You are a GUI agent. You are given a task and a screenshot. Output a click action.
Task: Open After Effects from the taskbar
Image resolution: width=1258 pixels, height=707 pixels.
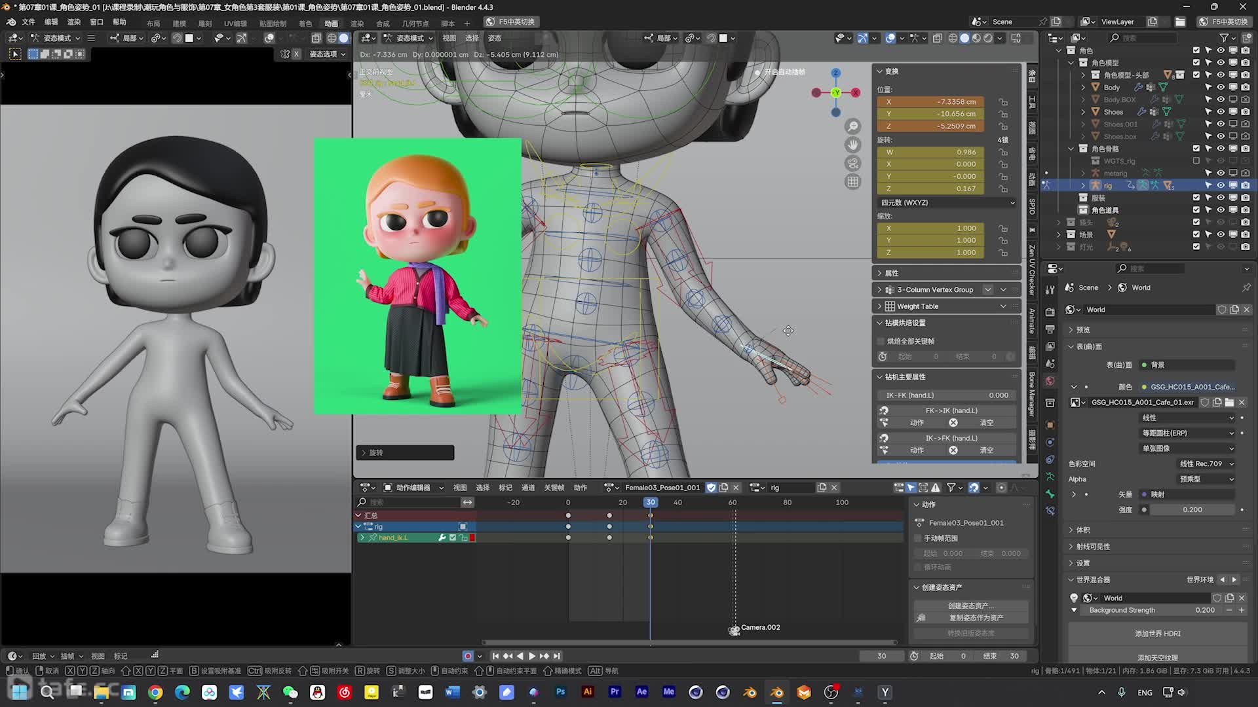click(x=641, y=692)
